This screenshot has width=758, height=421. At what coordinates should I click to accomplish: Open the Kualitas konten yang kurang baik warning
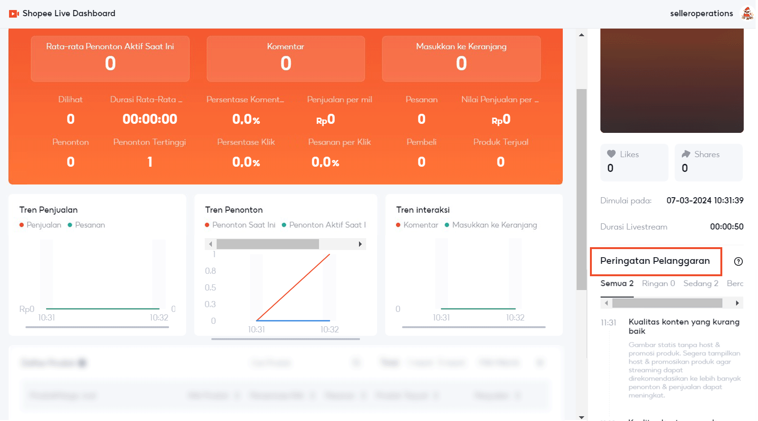[684, 326]
